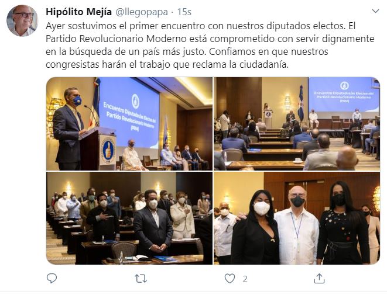Open Hipólito Mejía profile avatar
This screenshot has height=295, width=387.
click(x=22, y=20)
